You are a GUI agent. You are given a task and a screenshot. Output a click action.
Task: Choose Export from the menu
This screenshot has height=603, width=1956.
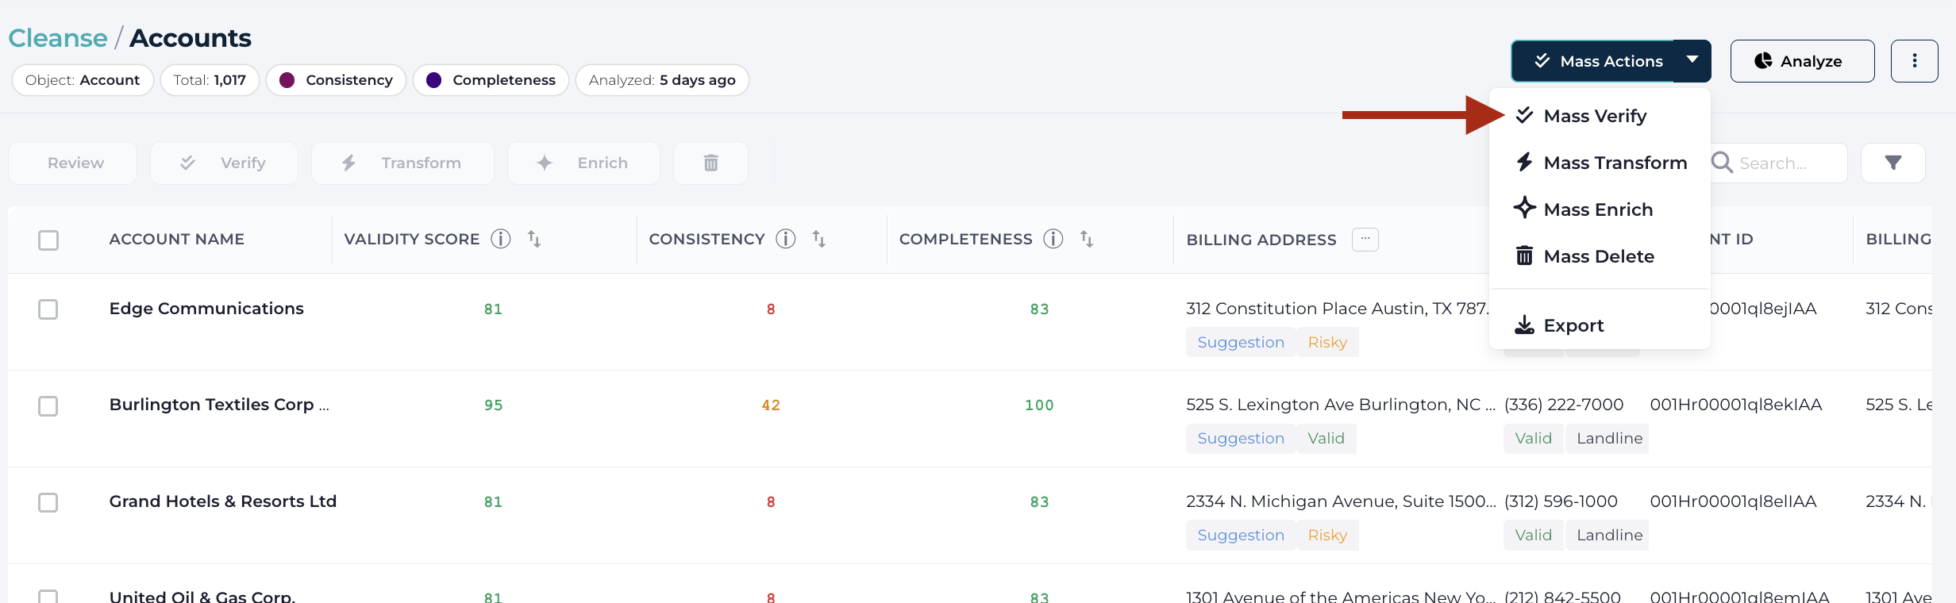(x=1599, y=325)
